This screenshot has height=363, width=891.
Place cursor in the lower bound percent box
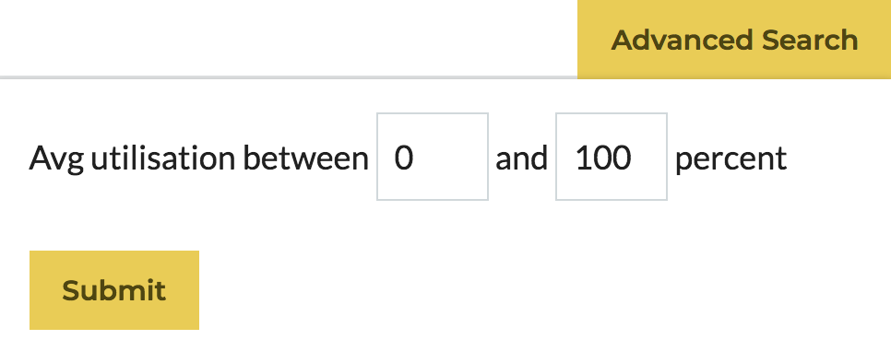click(x=433, y=157)
